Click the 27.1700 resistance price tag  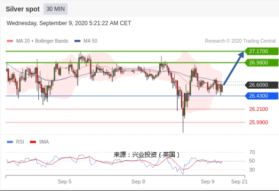click(261, 51)
